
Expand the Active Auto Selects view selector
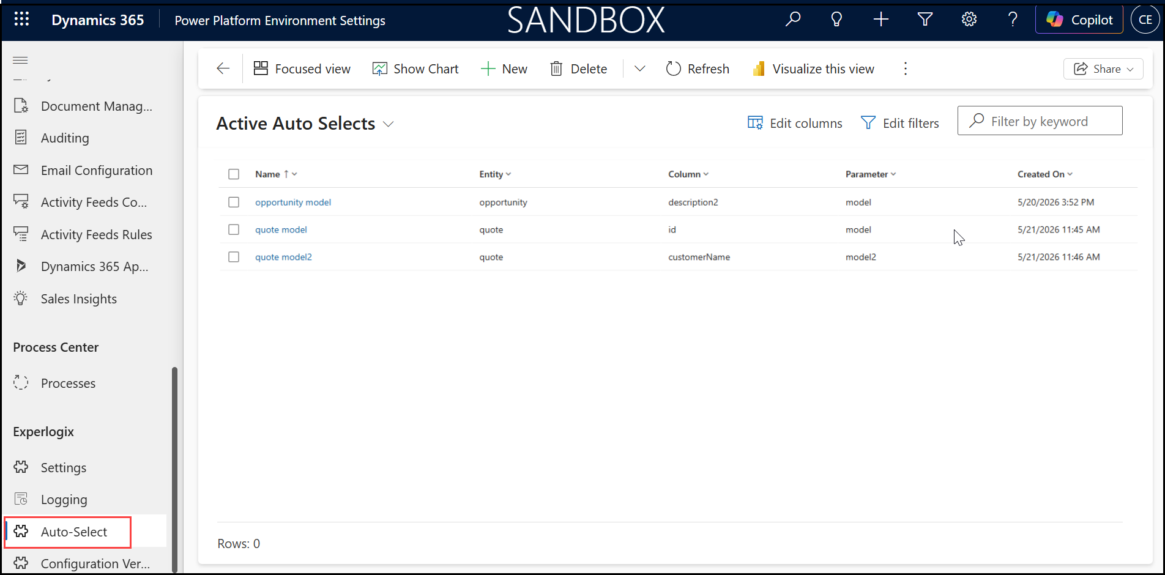point(388,124)
